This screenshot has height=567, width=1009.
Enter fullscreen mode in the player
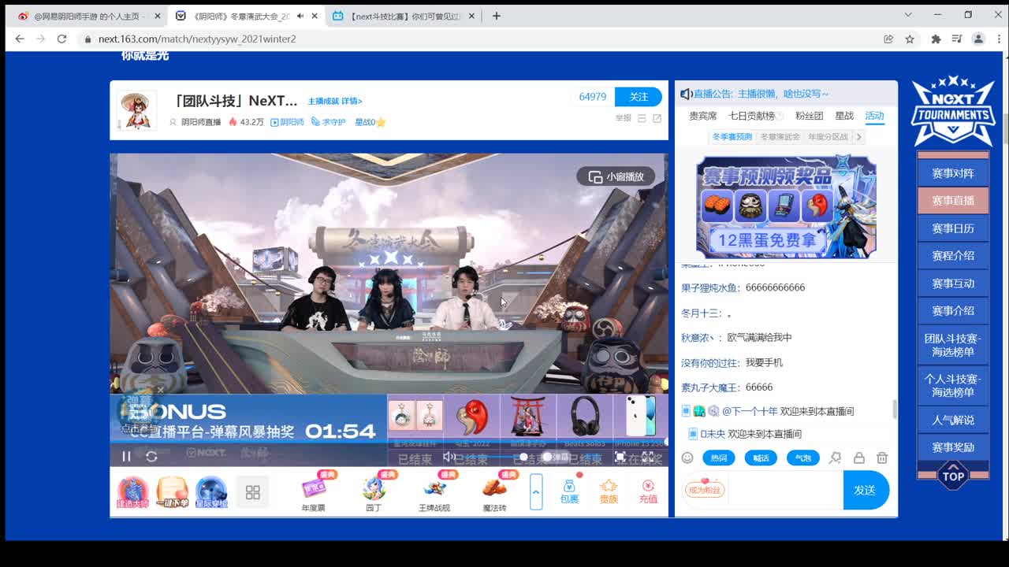[x=648, y=457]
